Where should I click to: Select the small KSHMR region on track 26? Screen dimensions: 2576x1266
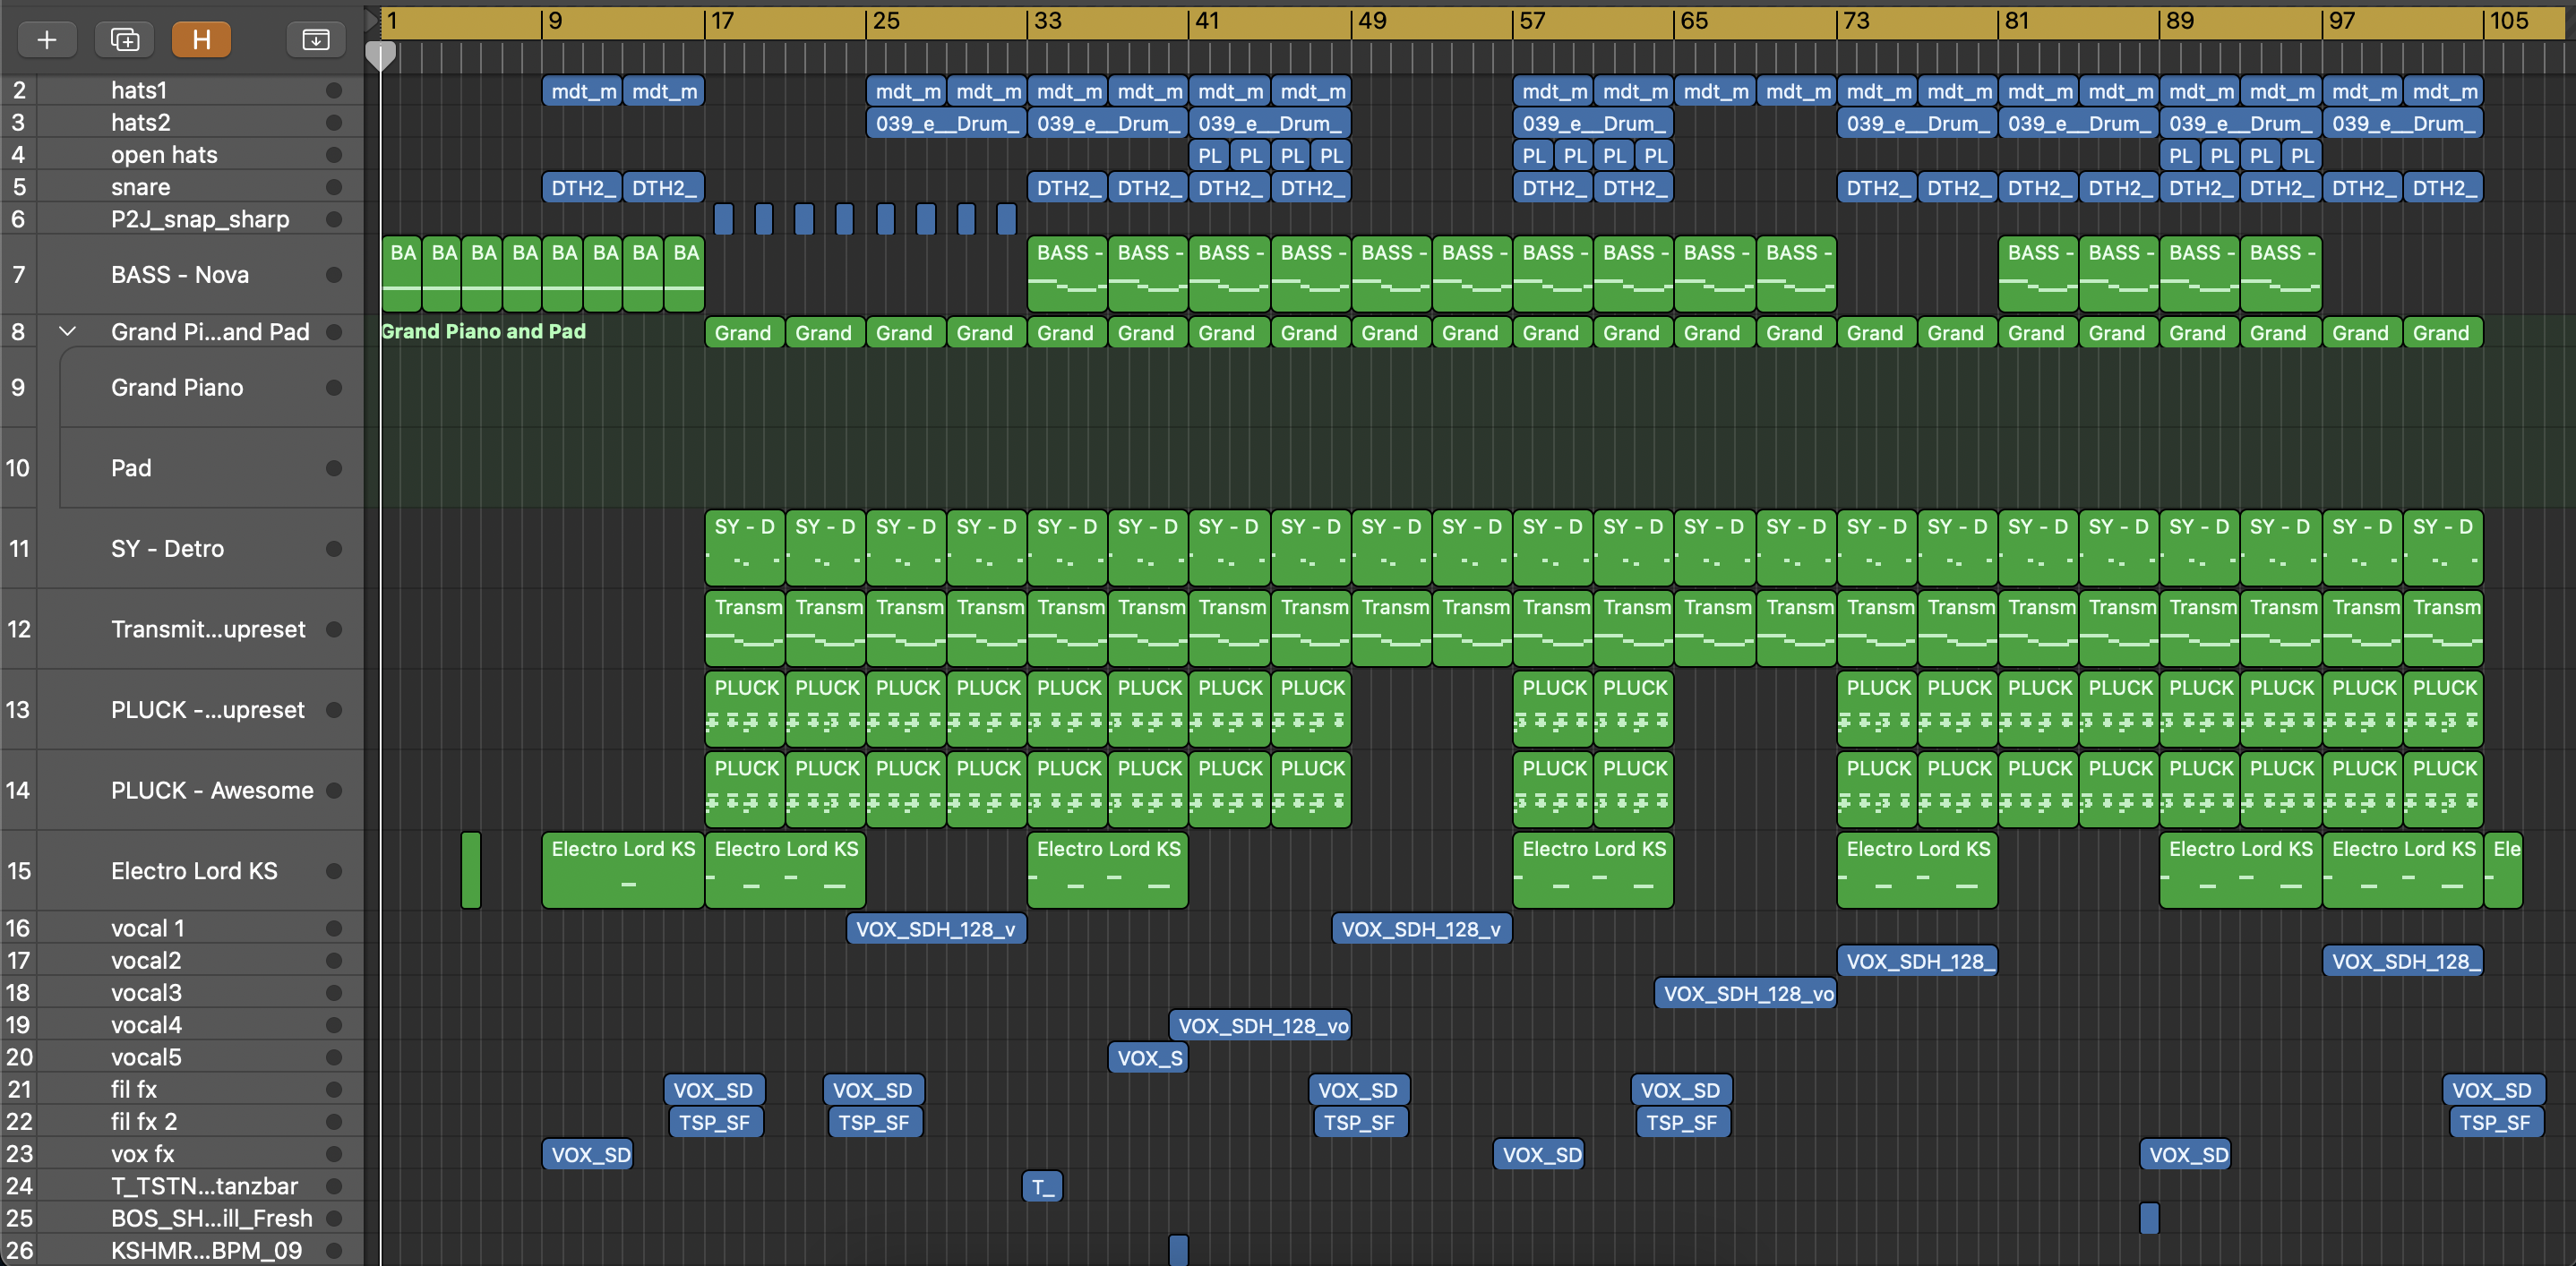click(1178, 1250)
